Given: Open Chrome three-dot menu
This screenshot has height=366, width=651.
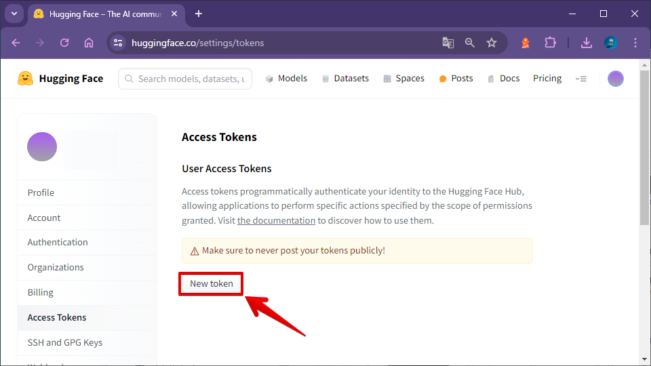Looking at the screenshot, I should click(635, 43).
